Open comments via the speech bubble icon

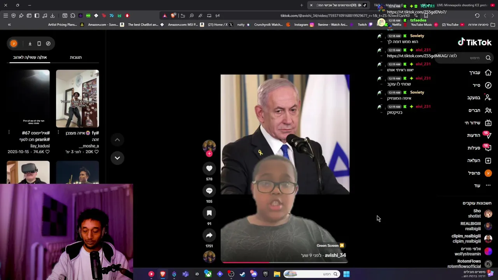[x=209, y=191]
